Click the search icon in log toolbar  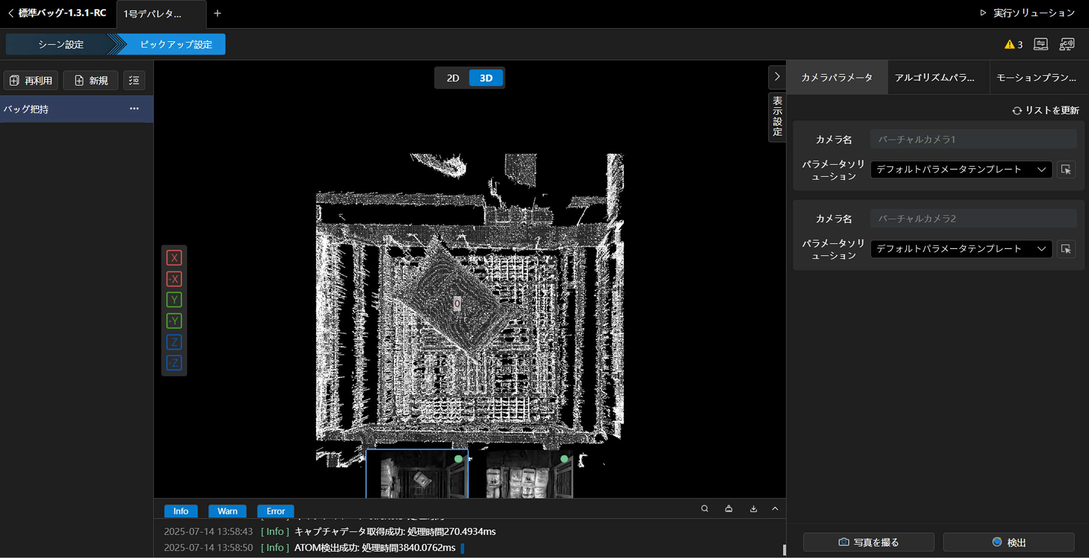pos(704,509)
